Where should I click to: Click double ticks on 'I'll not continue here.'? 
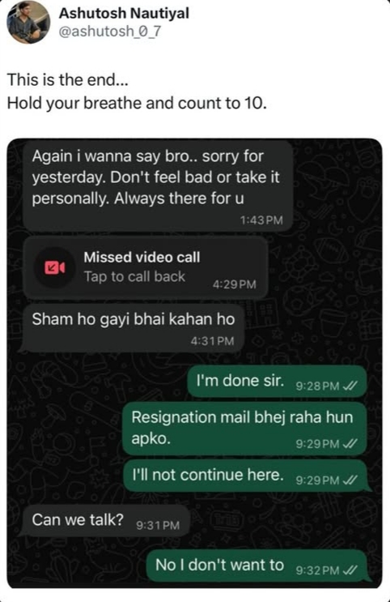tap(351, 480)
